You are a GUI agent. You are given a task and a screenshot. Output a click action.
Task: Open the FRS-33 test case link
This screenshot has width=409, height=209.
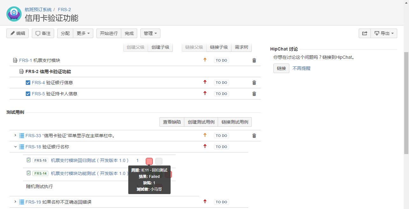coord(70,136)
